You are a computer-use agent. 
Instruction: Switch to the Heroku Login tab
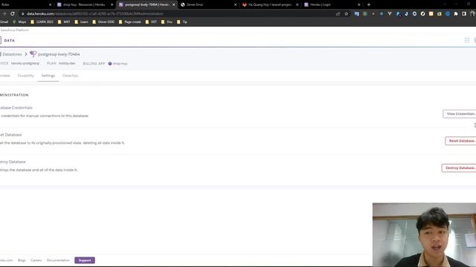(331, 4)
